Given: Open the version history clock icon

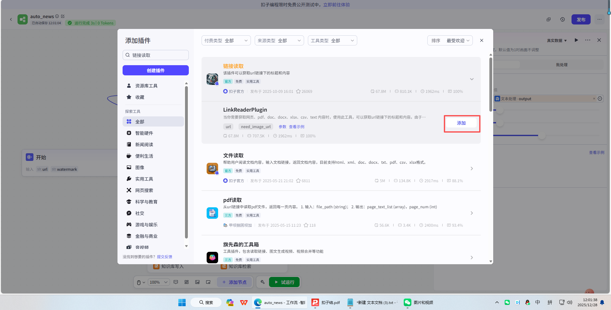Looking at the screenshot, I should coord(562,19).
